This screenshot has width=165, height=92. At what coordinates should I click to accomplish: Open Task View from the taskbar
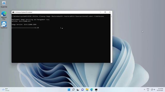click(78, 90)
